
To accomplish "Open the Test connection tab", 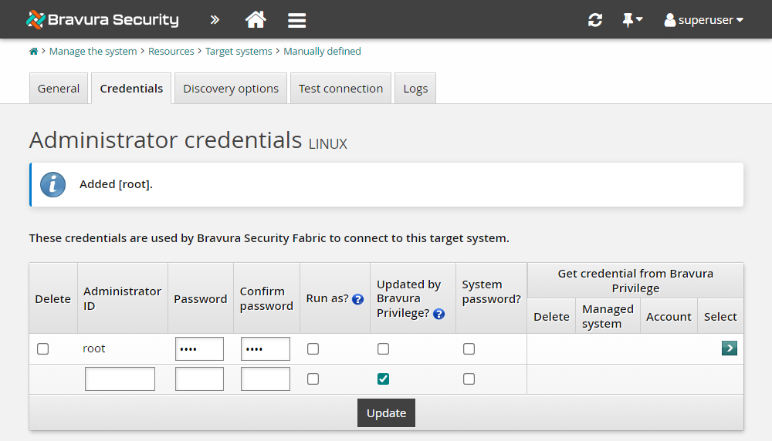I will click(x=340, y=89).
